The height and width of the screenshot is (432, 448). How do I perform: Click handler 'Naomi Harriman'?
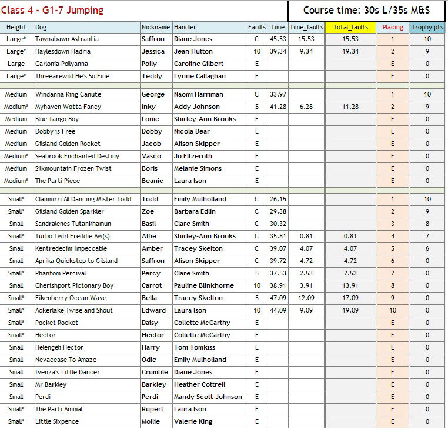pos(199,94)
